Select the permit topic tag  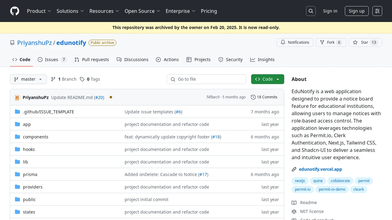click(x=364, y=181)
